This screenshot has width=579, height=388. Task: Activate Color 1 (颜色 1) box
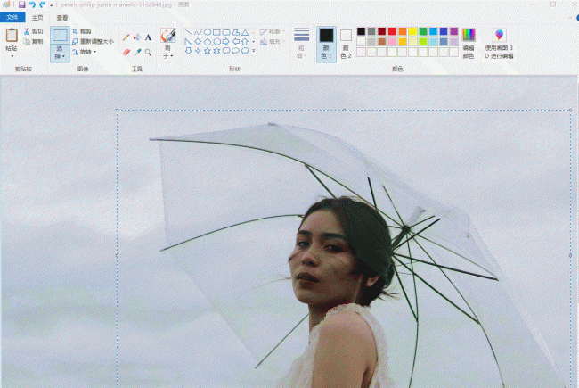(x=326, y=44)
